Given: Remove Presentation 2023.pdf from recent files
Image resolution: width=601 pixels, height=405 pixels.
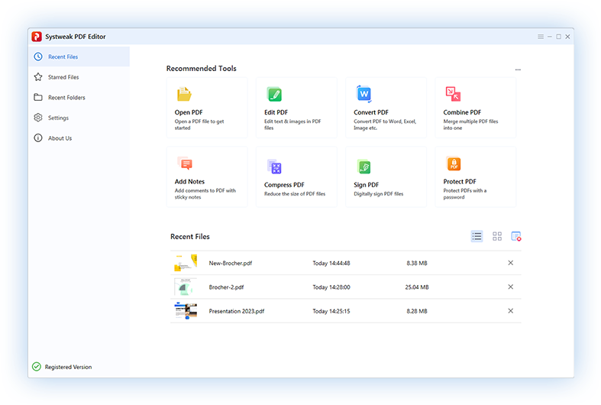Looking at the screenshot, I should pyautogui.click(x=511, y=311).
